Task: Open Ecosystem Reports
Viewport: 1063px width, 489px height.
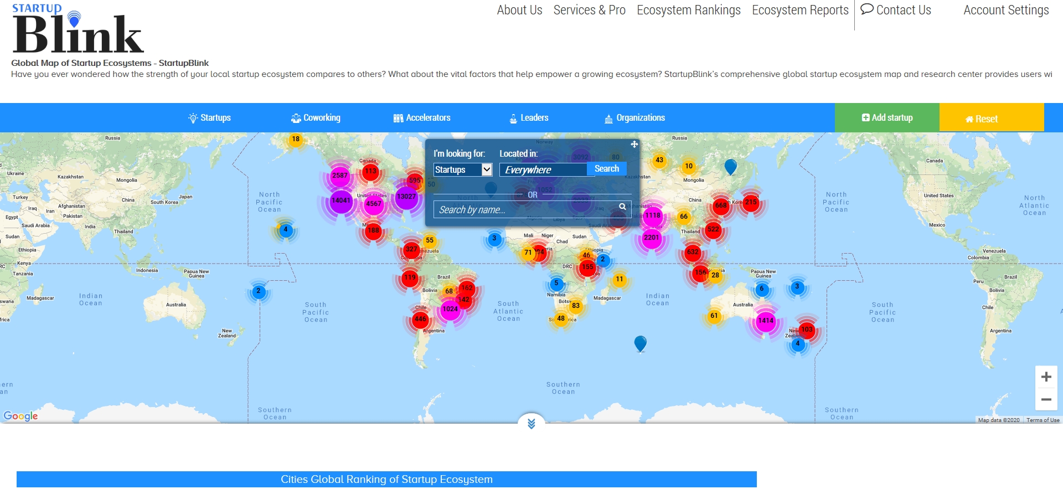Action: [800, 10]
